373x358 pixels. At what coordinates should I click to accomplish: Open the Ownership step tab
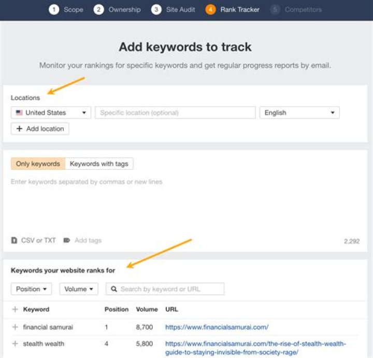click(x=117, y=9)
